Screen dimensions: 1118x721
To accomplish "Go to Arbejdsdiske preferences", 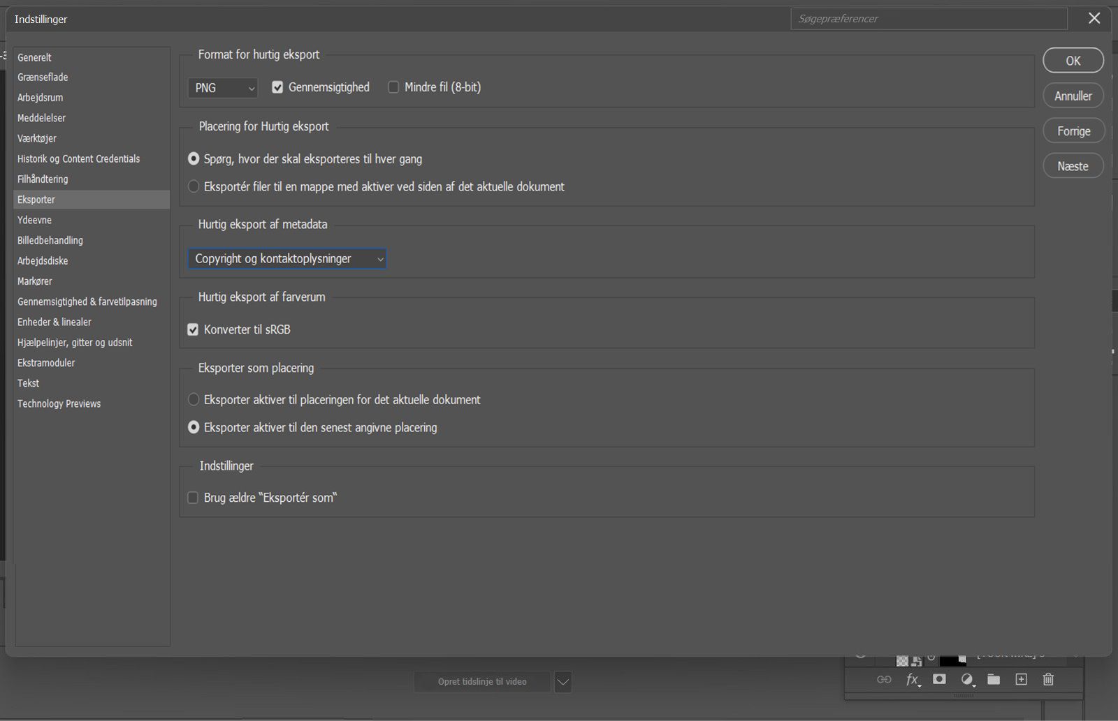I will coord(92,261).
